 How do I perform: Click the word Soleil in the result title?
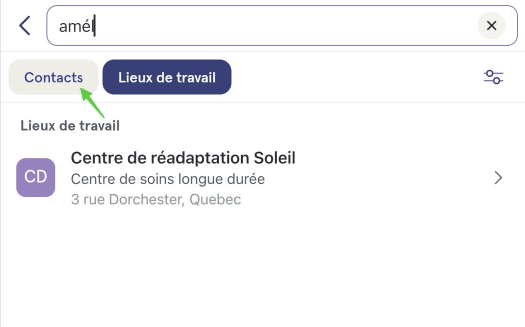[x=274, y=158]
